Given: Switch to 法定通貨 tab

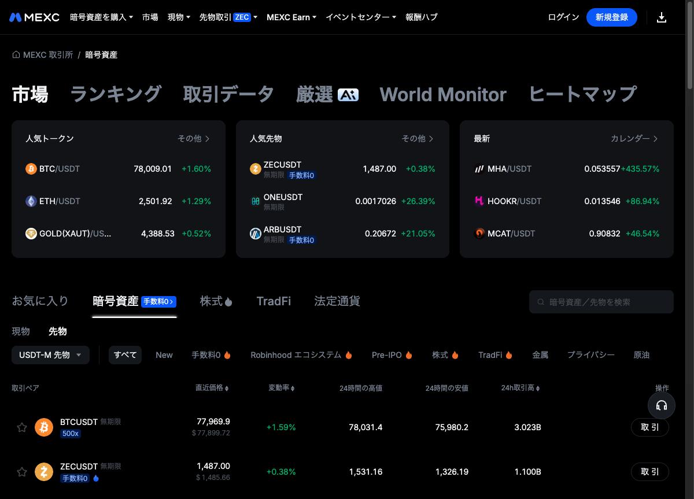Looking at the screenshot, I should [337, 301].
